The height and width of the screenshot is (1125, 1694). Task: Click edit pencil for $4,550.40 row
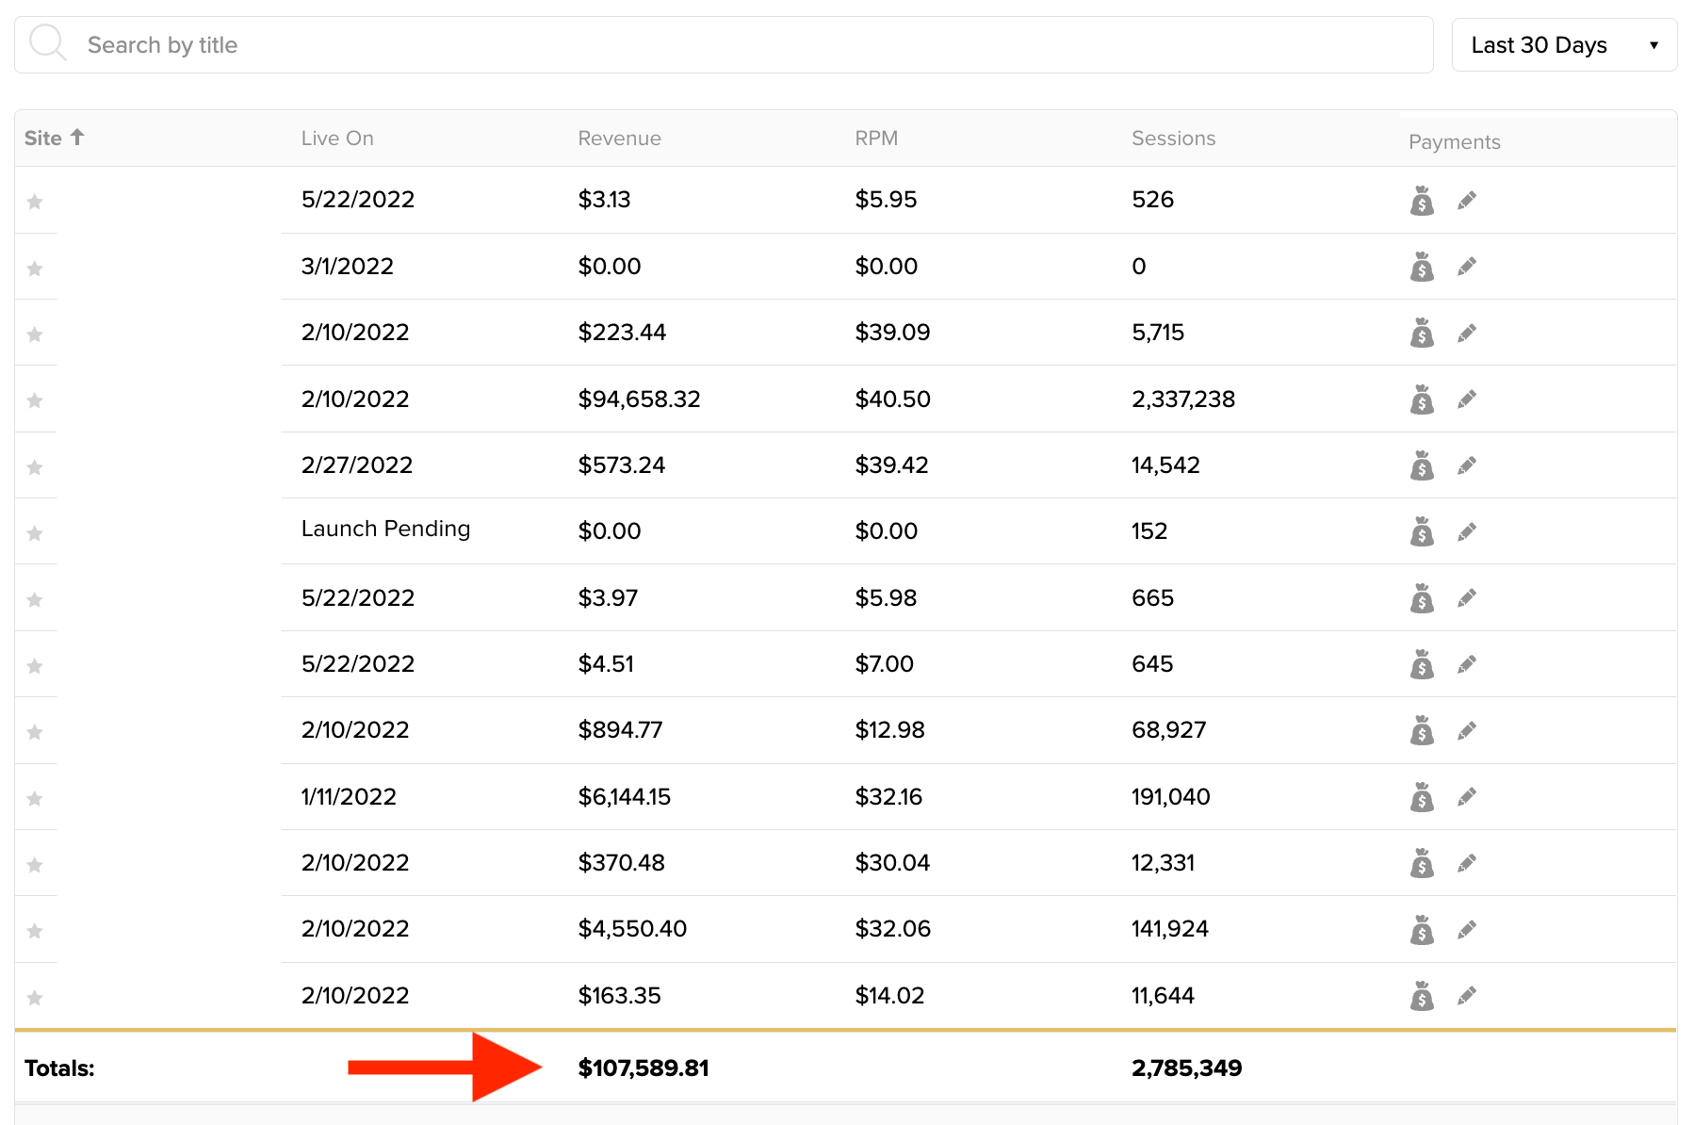click(x=1466, y=930)
